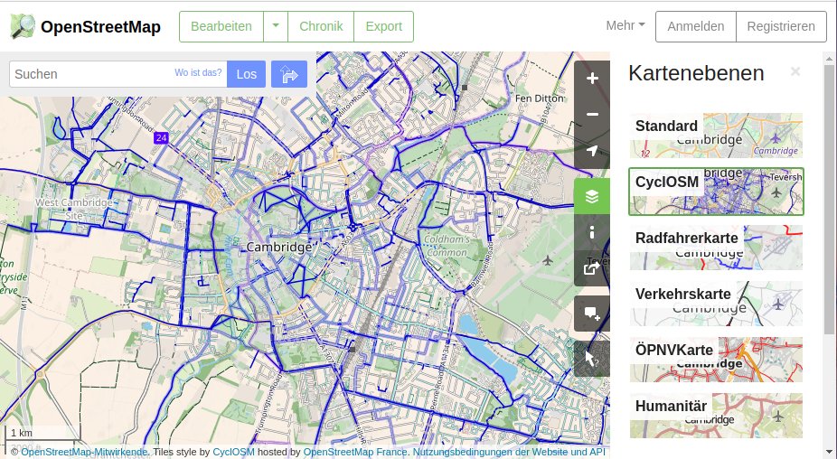Open the map key info button

point(592,232)
